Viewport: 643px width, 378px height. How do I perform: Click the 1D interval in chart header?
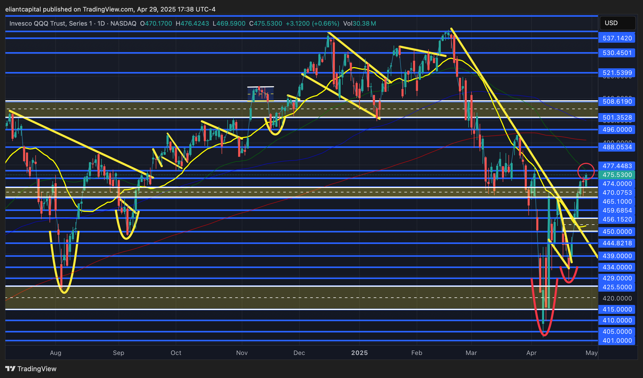[101, 24]
